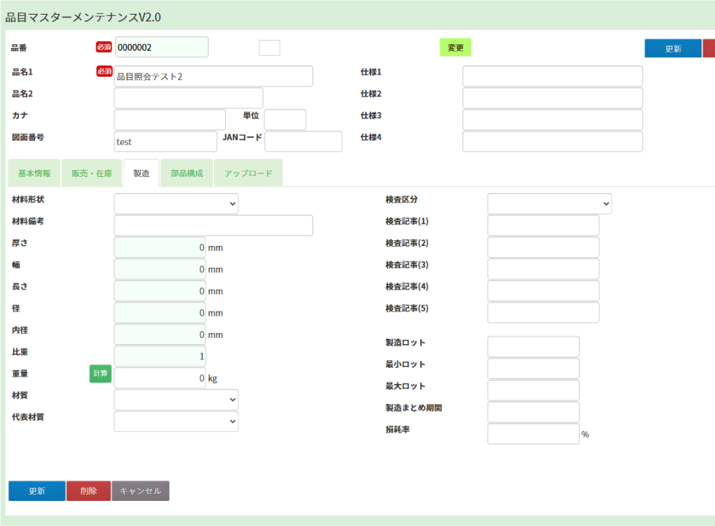Click the 損耗率 percentage field
715x526 pixels.
pos(533,434)
